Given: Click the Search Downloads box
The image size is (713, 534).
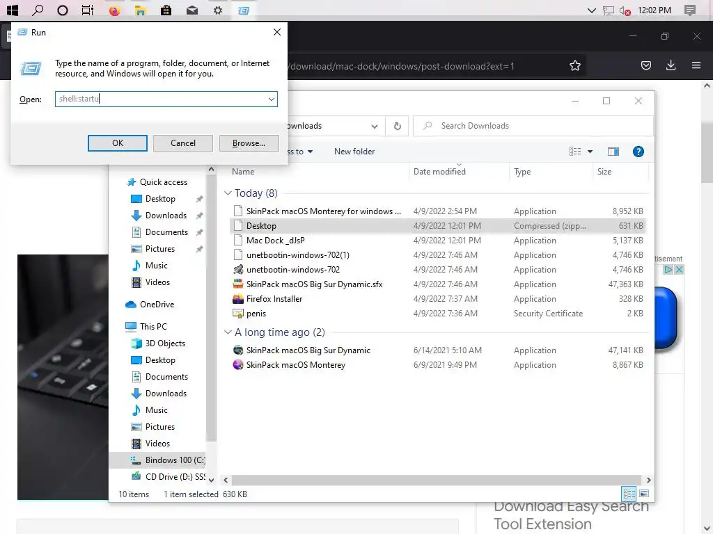Looking at the screenshot, I should pyautogui.click(x=533, y=126).
